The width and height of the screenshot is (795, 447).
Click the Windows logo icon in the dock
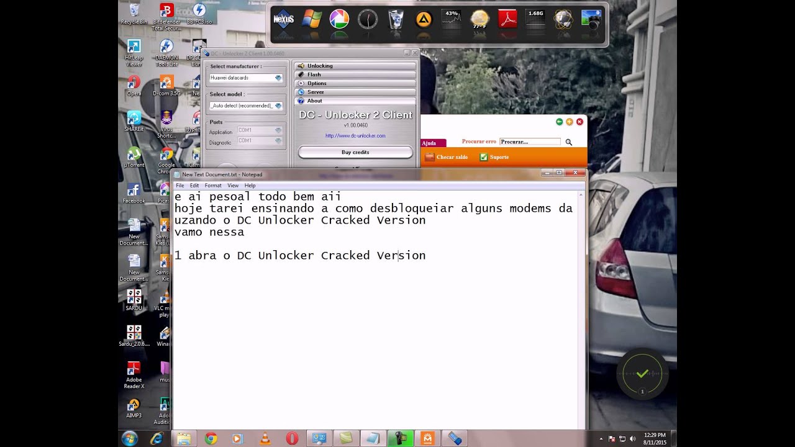[312, 19]
